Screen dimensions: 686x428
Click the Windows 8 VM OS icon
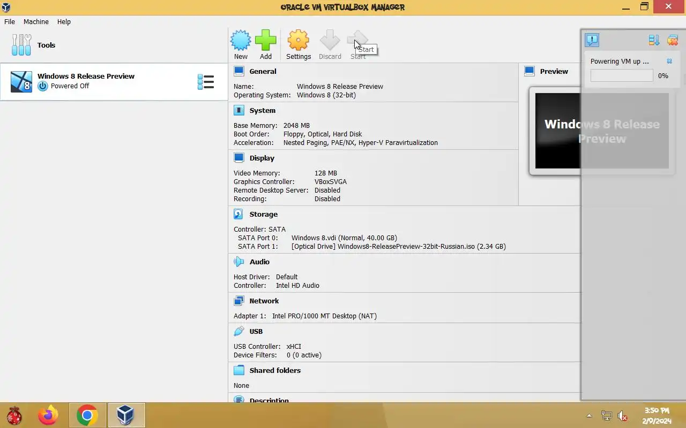[x=21, y=82]
